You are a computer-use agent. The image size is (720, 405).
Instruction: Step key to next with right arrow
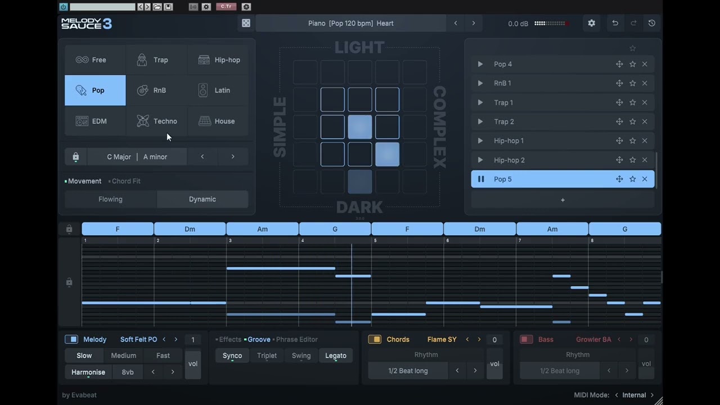pyautogui.click(x=233, y=157)
